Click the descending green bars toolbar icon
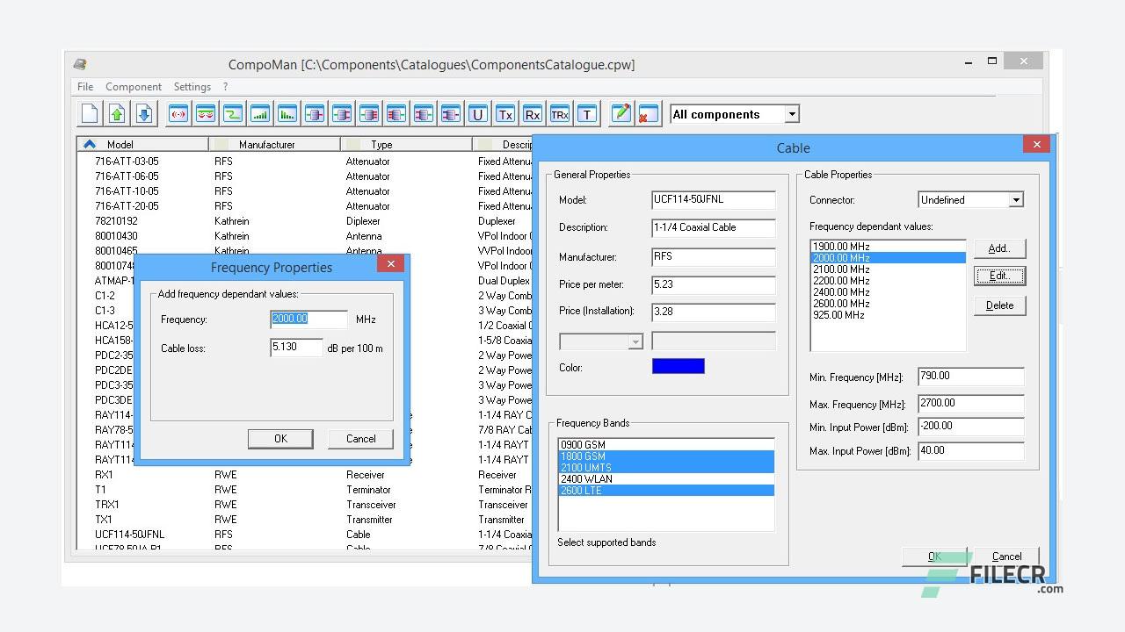Image resolution: width=1125 pixels, height=632 pixels. click(287, 113)
